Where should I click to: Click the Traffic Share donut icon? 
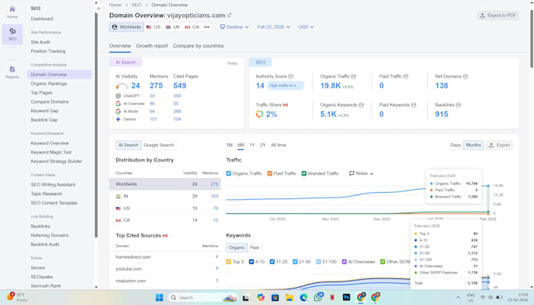(259, 114)
